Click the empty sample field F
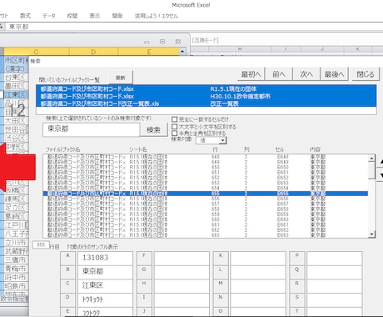The image size is (383, 317). pyautogui.click(x=182, y=258)
